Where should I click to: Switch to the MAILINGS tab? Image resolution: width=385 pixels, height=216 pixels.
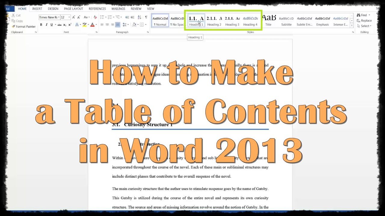click(118, 9)
